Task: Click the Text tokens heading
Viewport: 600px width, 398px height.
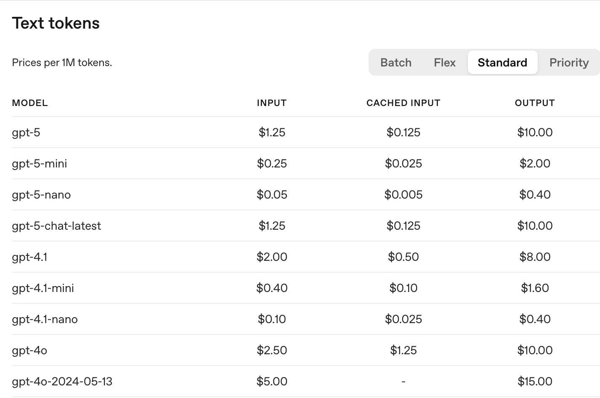Action: tap(56, 23)
